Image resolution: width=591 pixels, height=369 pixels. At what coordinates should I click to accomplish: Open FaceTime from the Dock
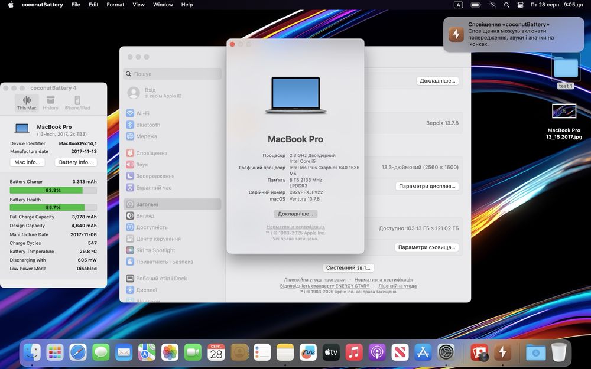point(193,353)
